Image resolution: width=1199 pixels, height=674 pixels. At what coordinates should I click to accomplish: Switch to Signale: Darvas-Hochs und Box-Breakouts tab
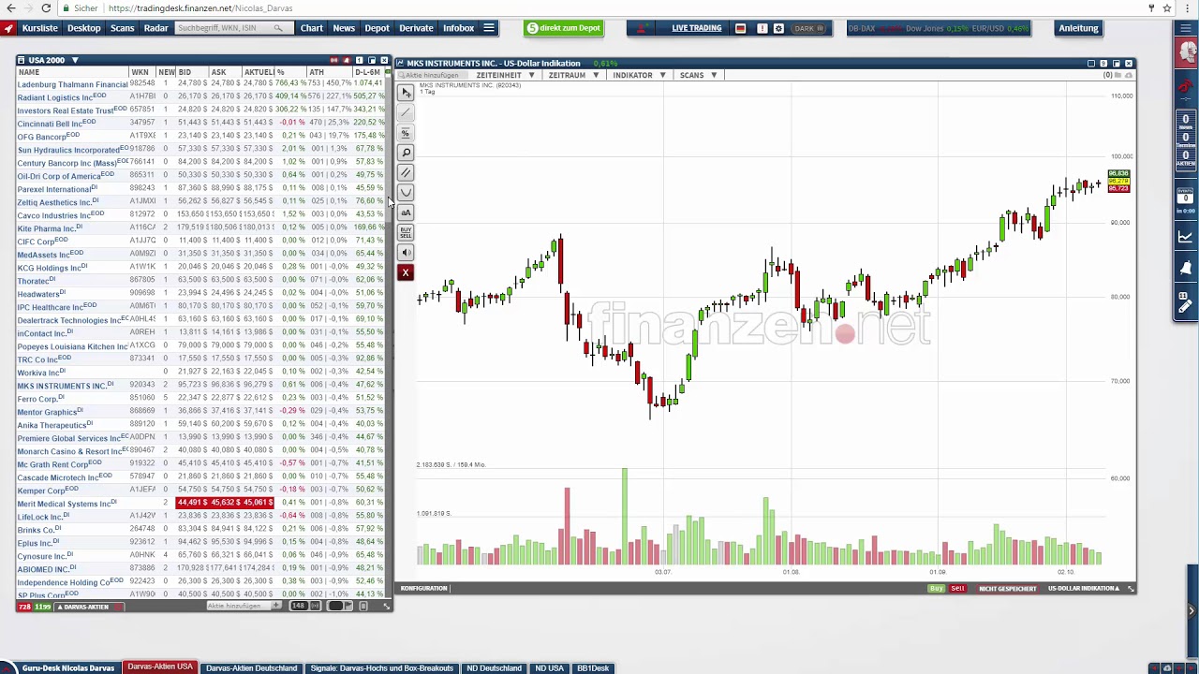(381, 668)
